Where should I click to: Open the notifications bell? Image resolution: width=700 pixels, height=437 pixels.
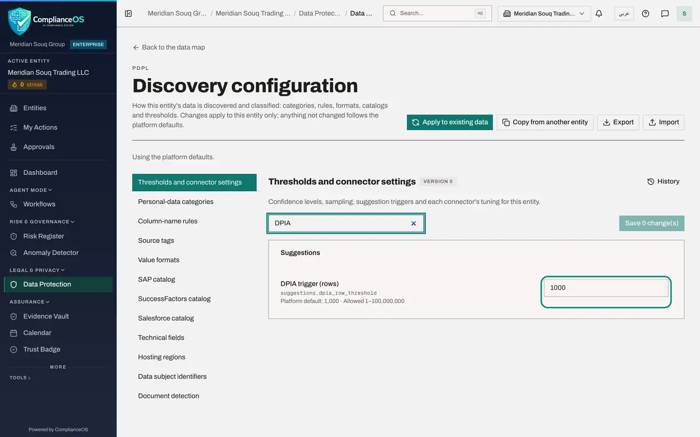[x=599, y=14]
